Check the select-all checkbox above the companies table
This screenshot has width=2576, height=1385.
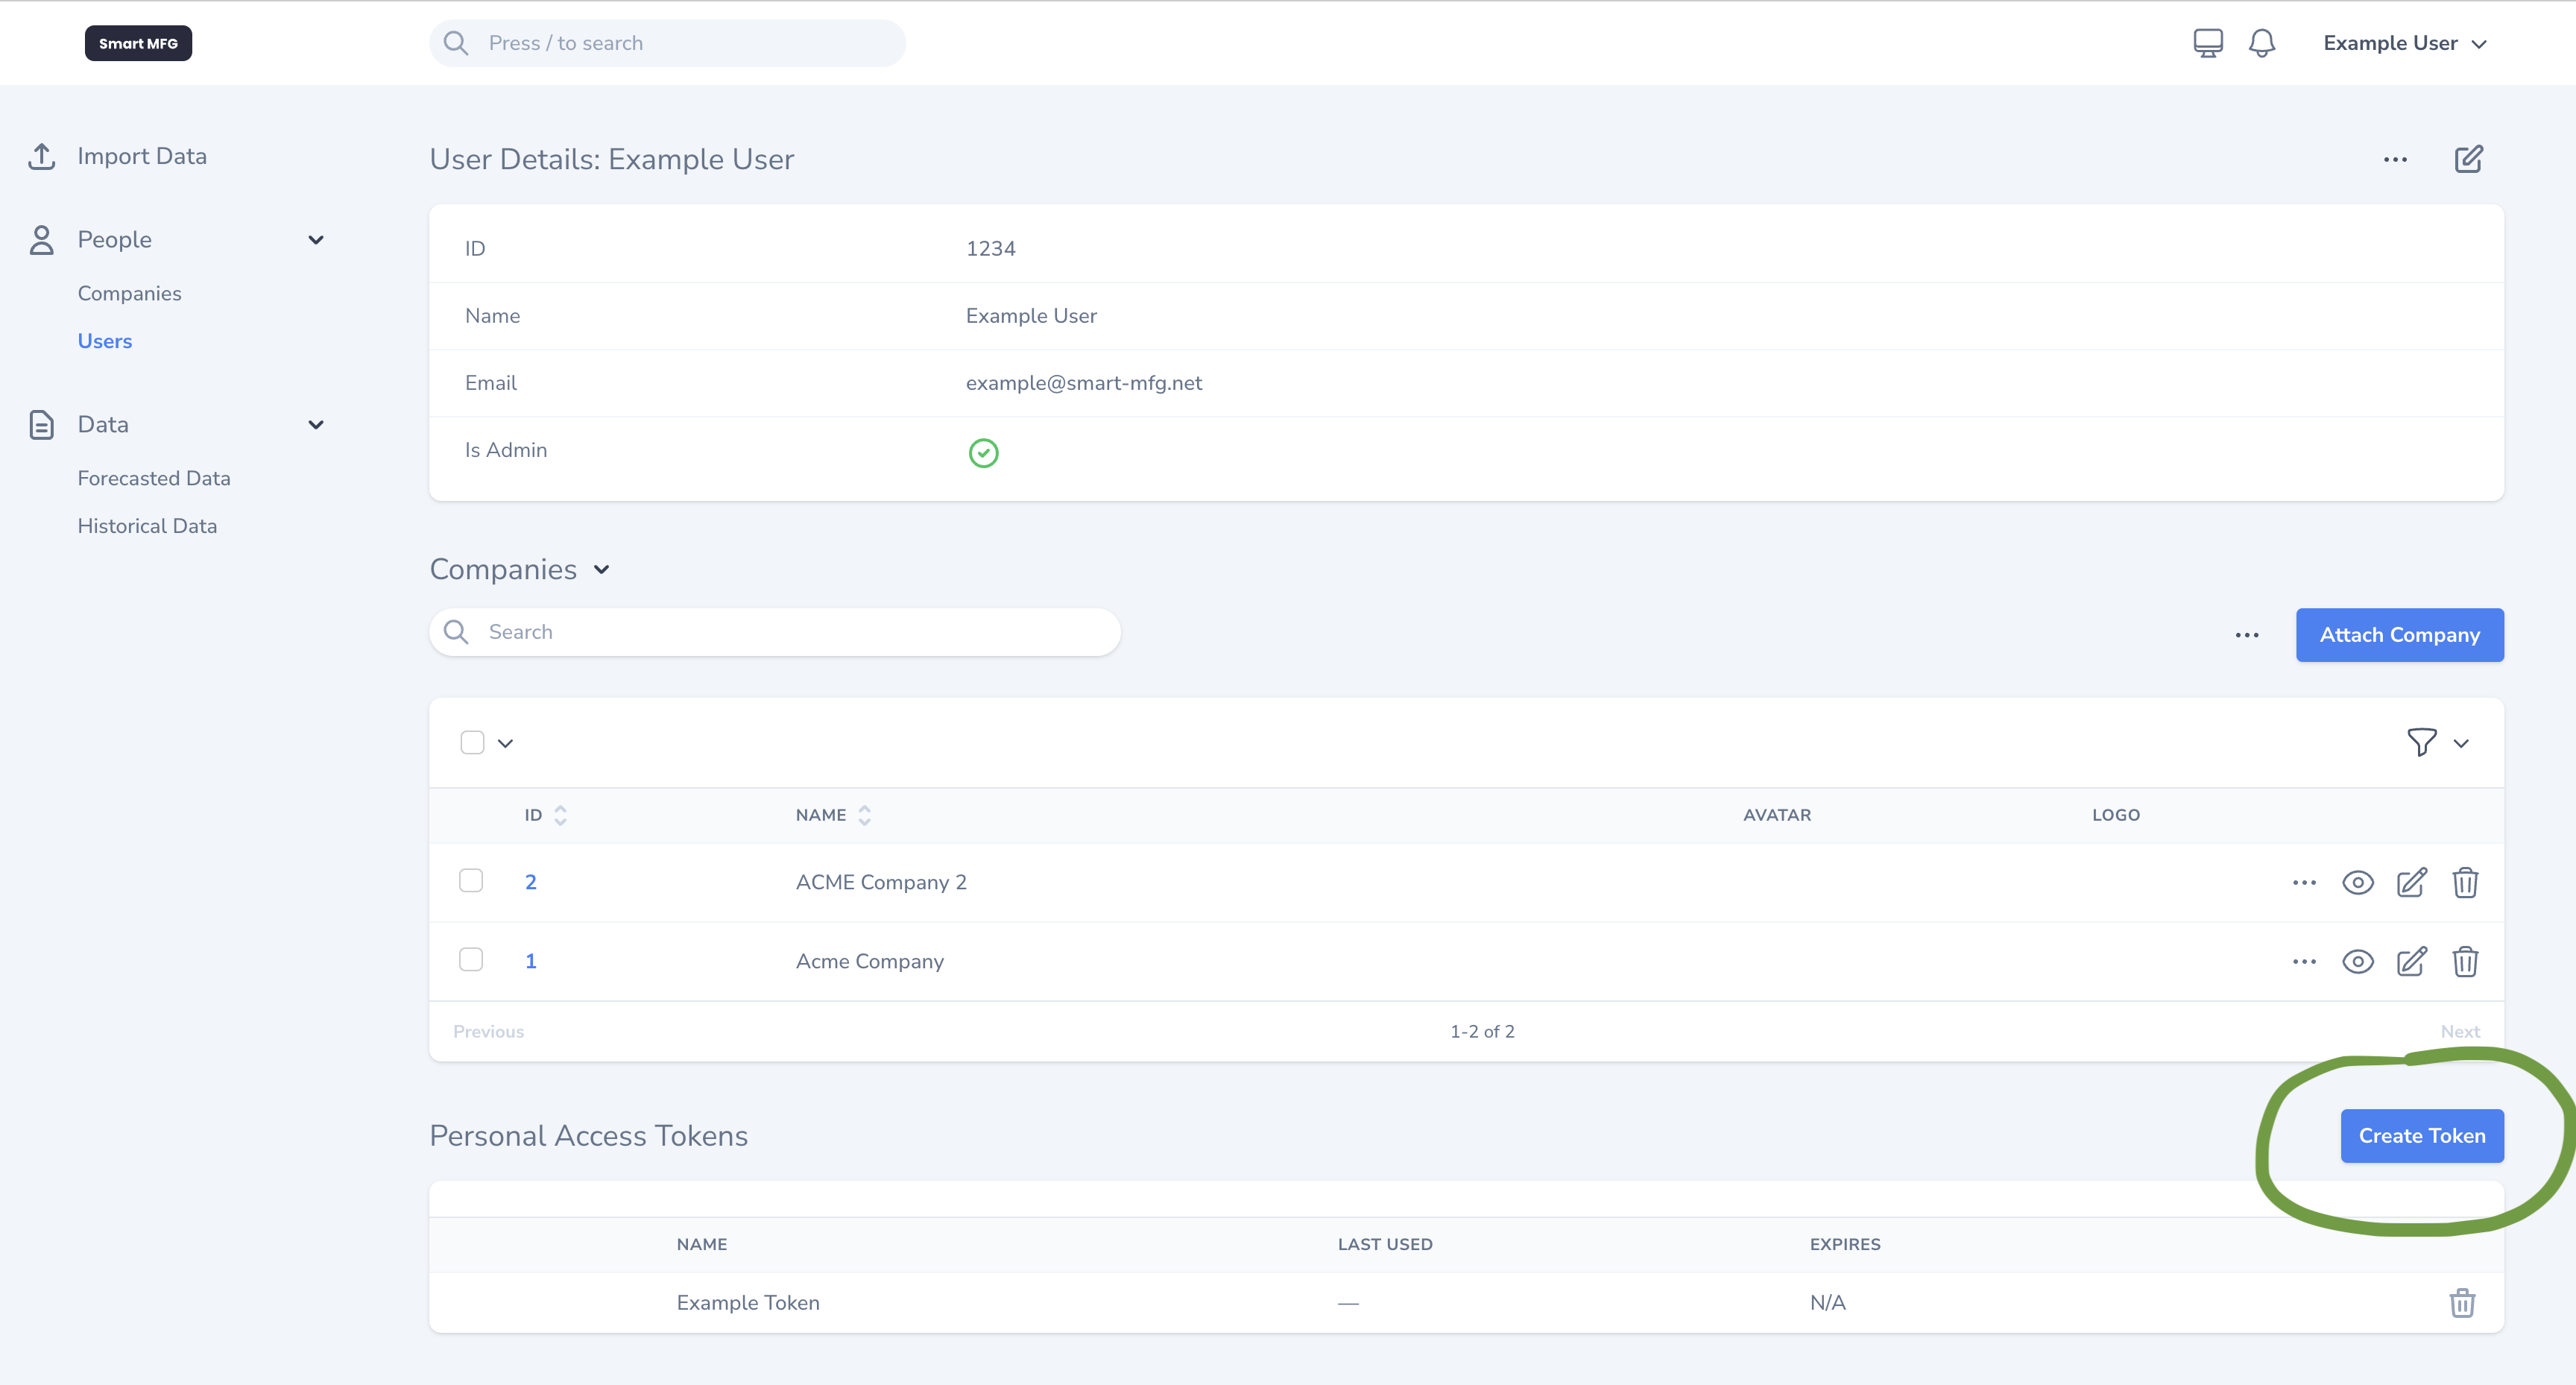click(471, 742)
